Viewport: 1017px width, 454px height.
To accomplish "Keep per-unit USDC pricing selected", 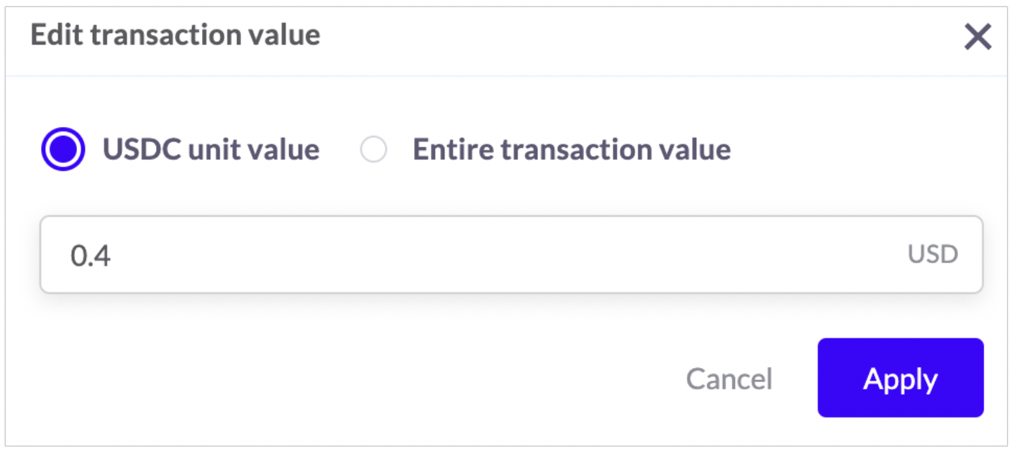I will [63, 149].
